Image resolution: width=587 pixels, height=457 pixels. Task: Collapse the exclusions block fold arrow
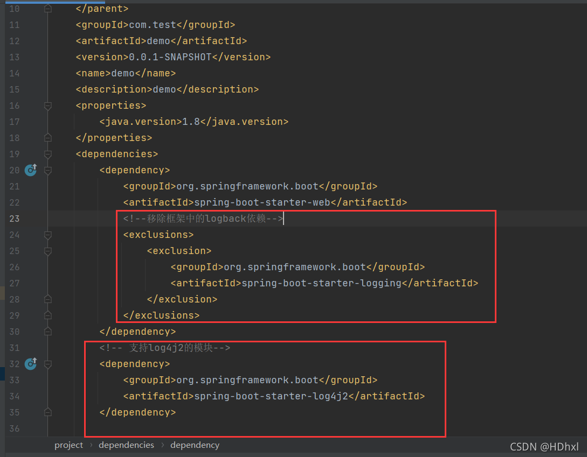[x=47, y=235]
